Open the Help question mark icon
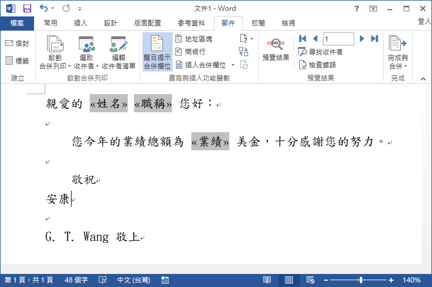This screenshot has height=287, width=432. pyautogui.click(x=356, y=9)
